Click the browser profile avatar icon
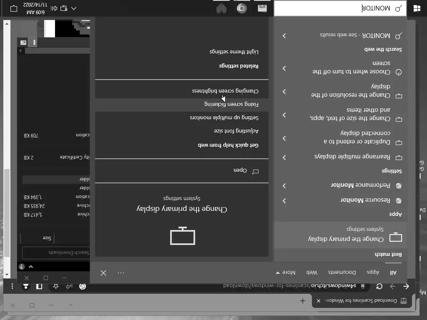427x320 pixels. click(x=26, y=286)
